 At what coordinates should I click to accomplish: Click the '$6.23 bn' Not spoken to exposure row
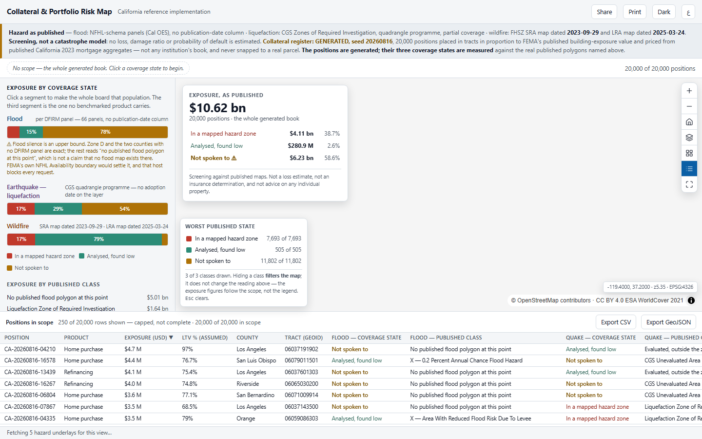click(x=265, y=158)
